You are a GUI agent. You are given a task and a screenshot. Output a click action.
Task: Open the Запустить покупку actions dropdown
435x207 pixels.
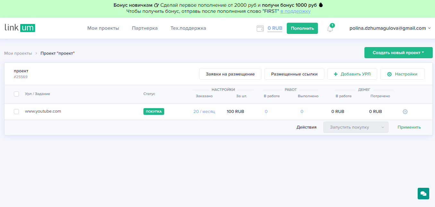point(356,127)
